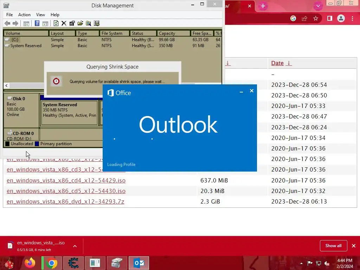
Task: Open en_windows_vista_x86_cd5_x12-54430.iso link
Action: [x=66, y=191]
